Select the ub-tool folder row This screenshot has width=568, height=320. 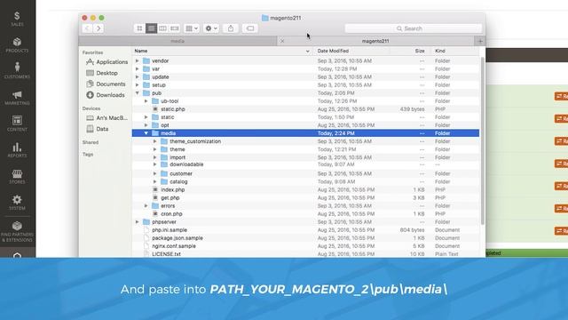click(x=305, y=100)
